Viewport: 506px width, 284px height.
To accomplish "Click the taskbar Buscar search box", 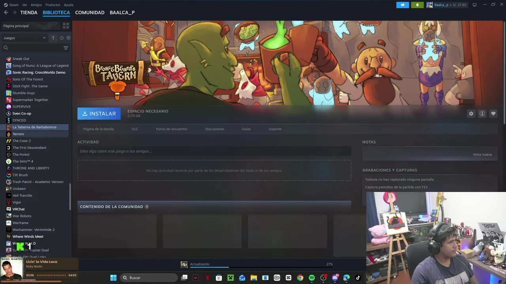I will pyautogui.click(x=148, y=278).
